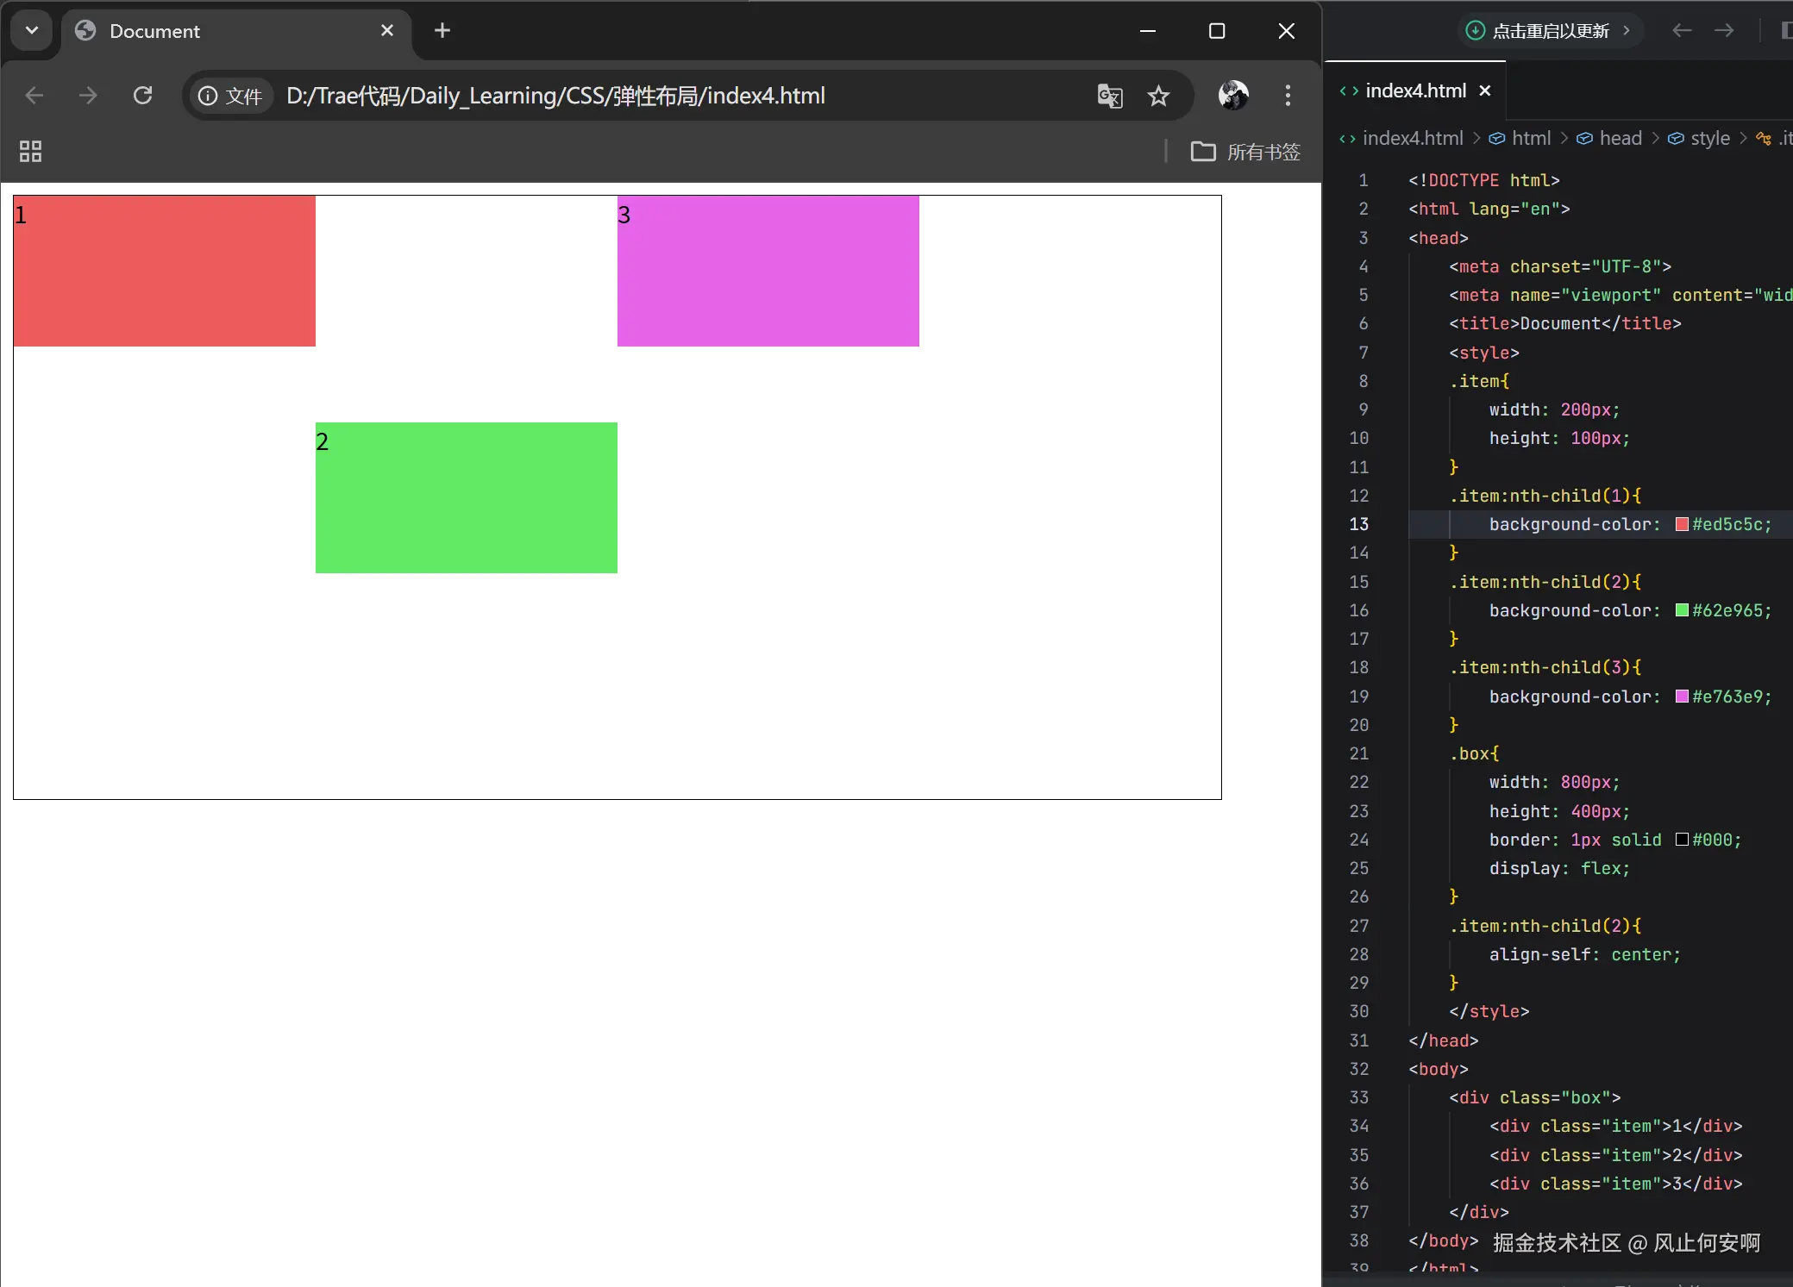Click the #ed5c5c red color swatch
The height and width of the screenshot is (1287, 1793).
click(x=1682, y=524)
